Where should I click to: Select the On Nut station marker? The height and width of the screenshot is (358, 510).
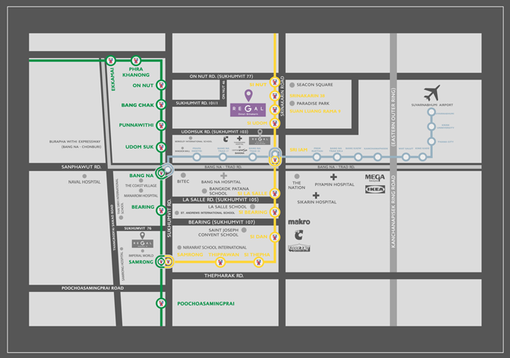coord(160,86)
